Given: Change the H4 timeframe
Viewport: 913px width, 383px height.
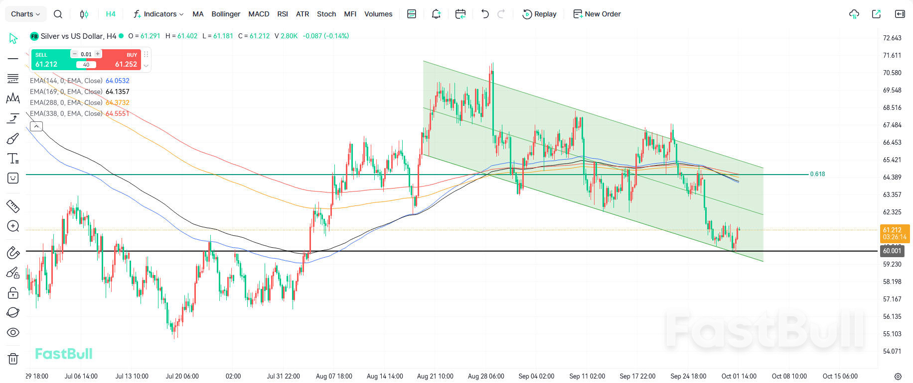Looking at the screenshot, I should 111,14.
